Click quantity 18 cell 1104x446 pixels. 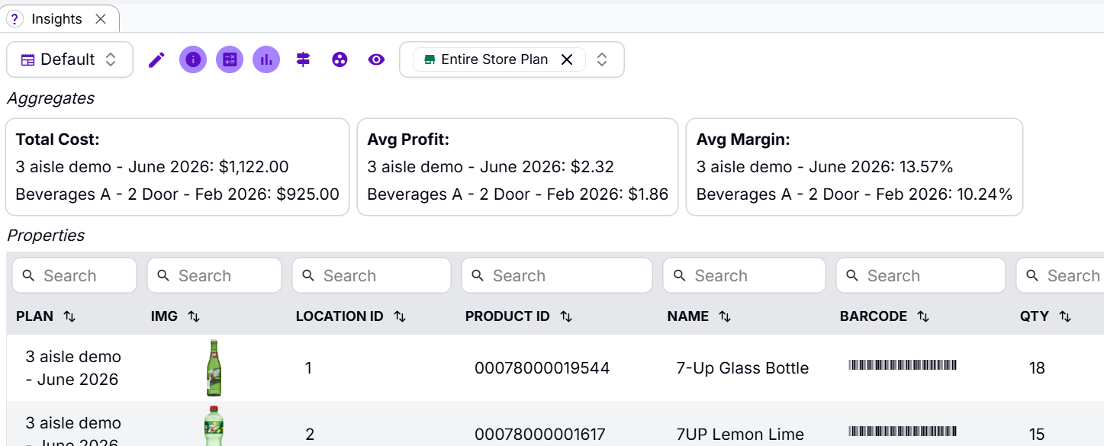(x=1037, y=368)
